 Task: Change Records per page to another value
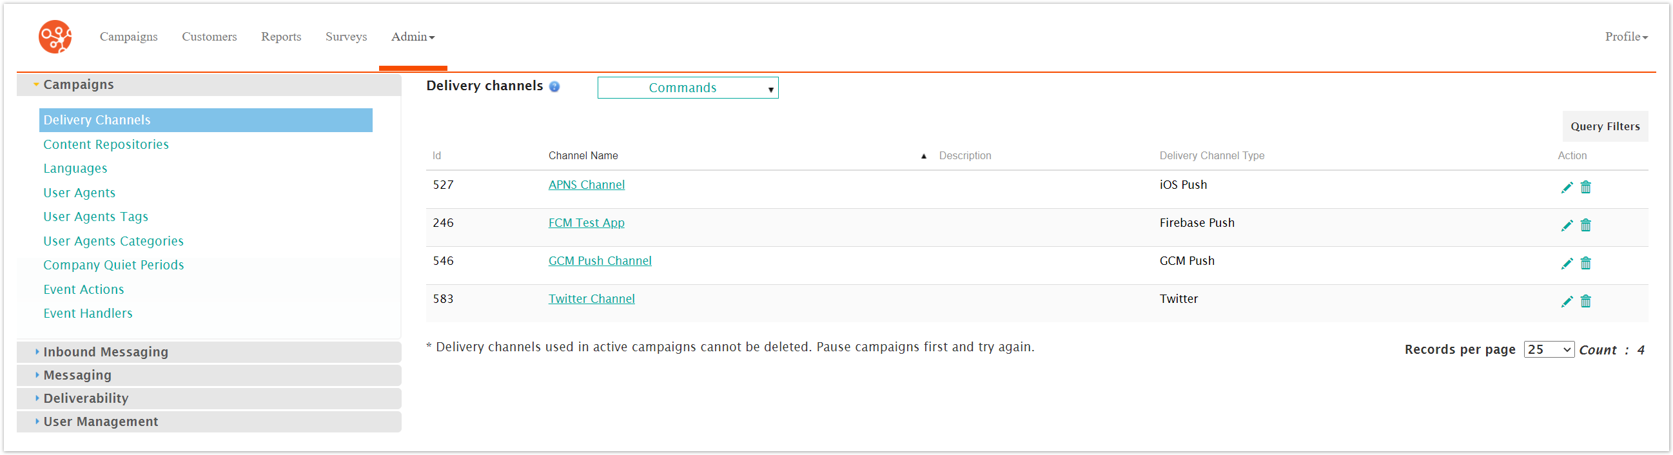point(1549,349)
